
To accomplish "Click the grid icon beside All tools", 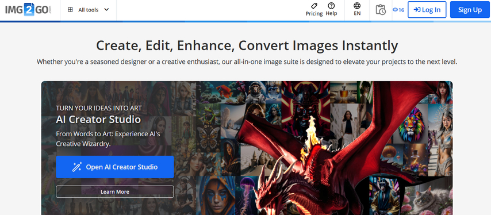I will point(71,10).
